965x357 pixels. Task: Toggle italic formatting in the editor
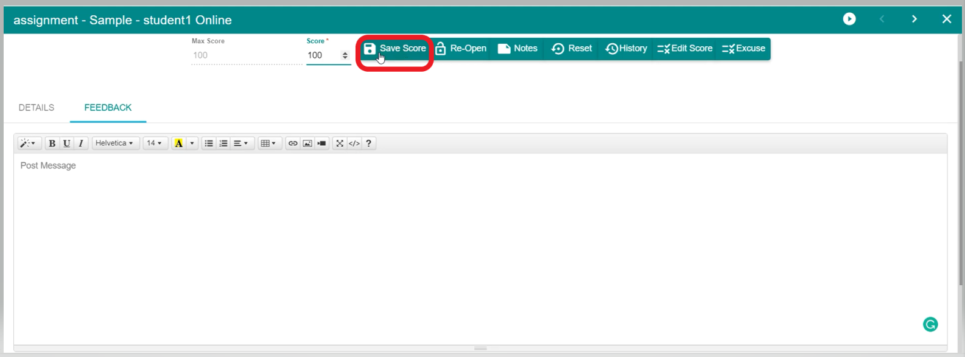[x=80, y=144]
